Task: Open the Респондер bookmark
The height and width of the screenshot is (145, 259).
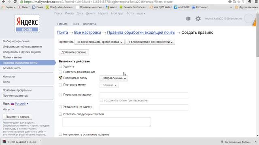Action: click(x=200, y=7)
